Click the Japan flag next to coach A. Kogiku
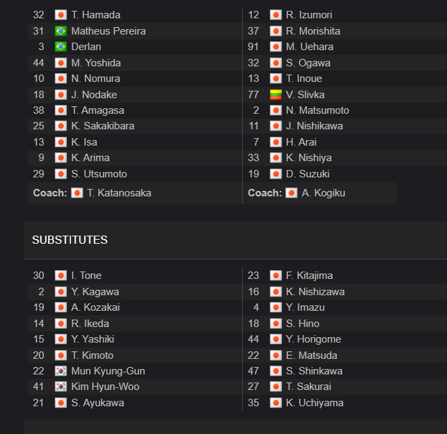The height and width of the screenshot is (434, 447). pyautogui.click(x=291, y=193)
